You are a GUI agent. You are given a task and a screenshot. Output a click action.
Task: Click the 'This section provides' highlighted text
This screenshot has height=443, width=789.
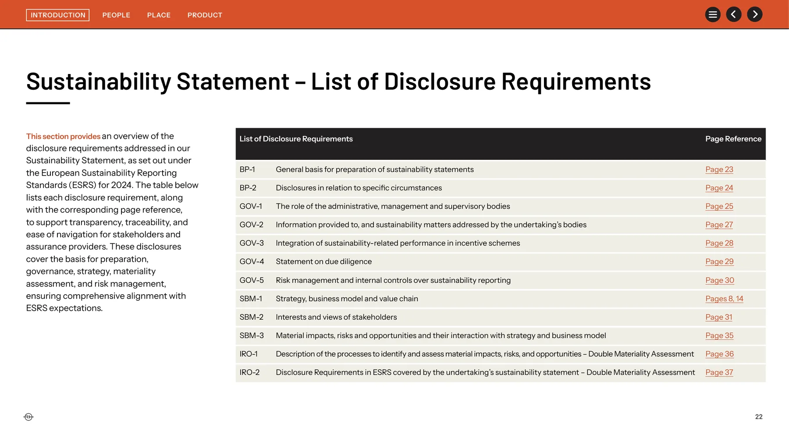pos(63,136)
